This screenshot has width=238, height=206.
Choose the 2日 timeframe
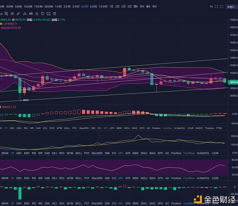point(117,7)
